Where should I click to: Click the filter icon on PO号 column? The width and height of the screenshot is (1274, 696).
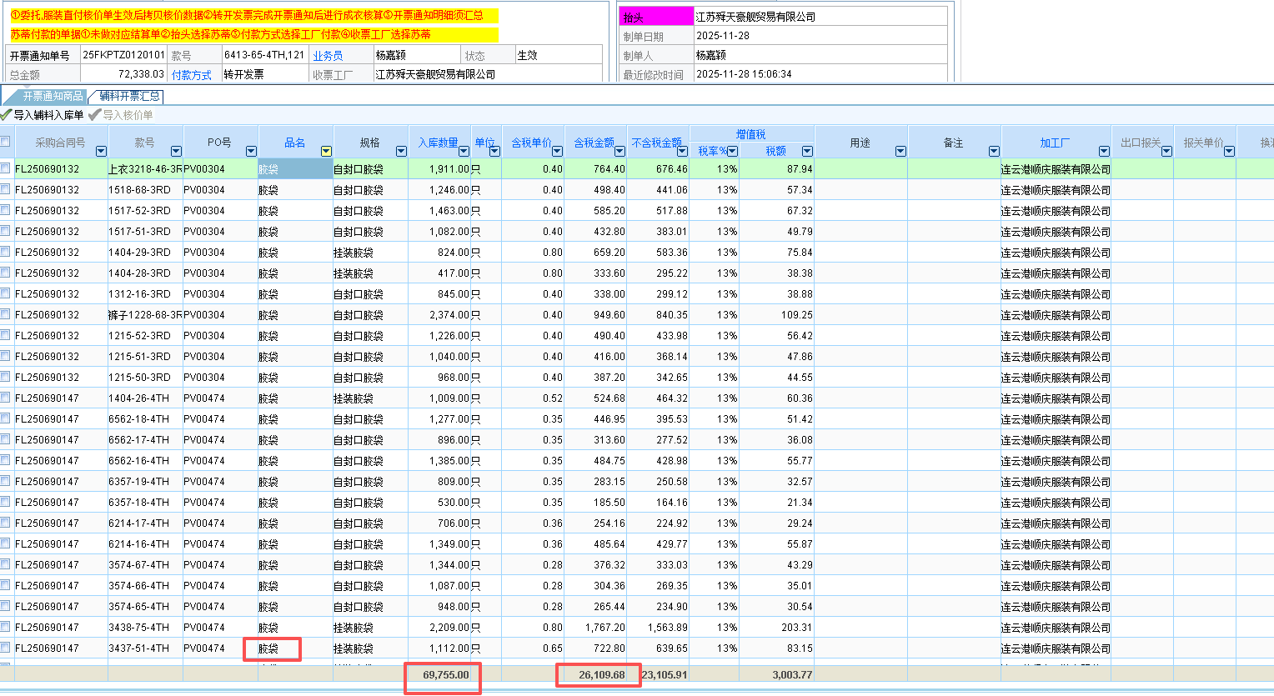tap(251, 151)
